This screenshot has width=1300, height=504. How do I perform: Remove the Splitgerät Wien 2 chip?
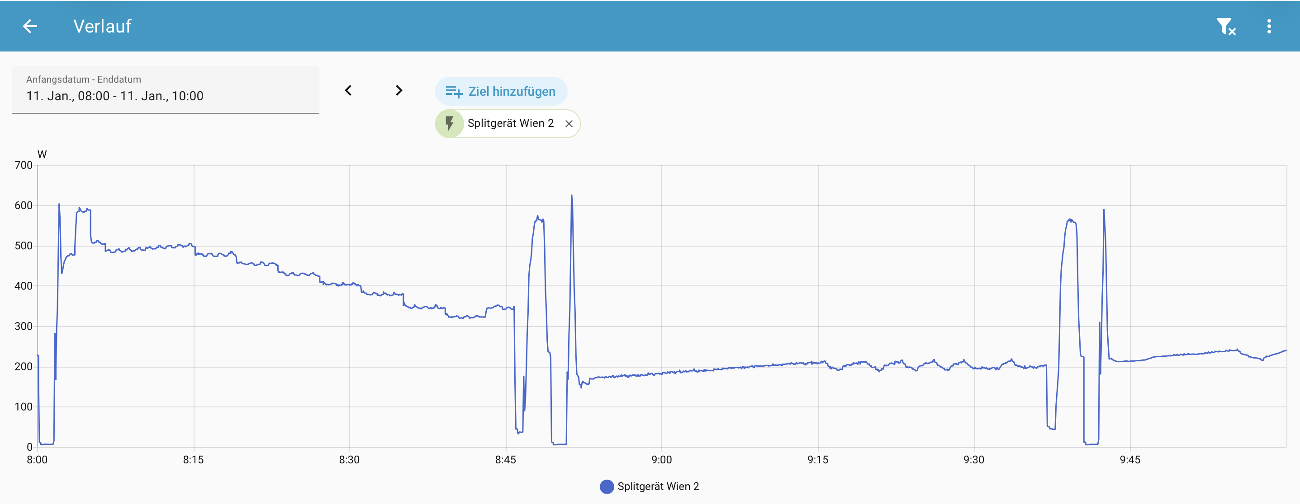[569, 124]
